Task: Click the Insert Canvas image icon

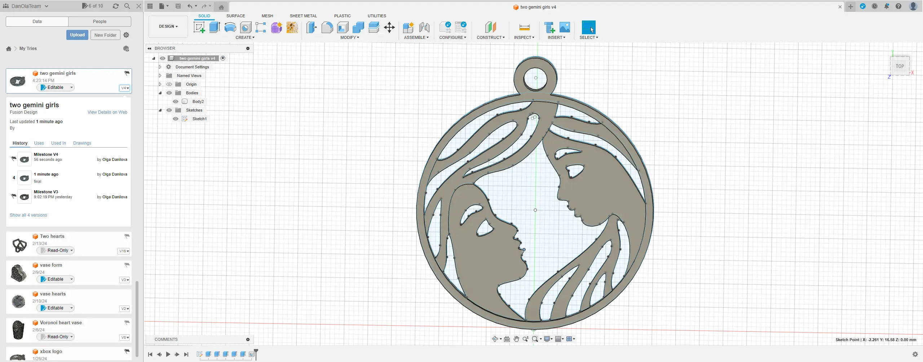Action: 565,27
